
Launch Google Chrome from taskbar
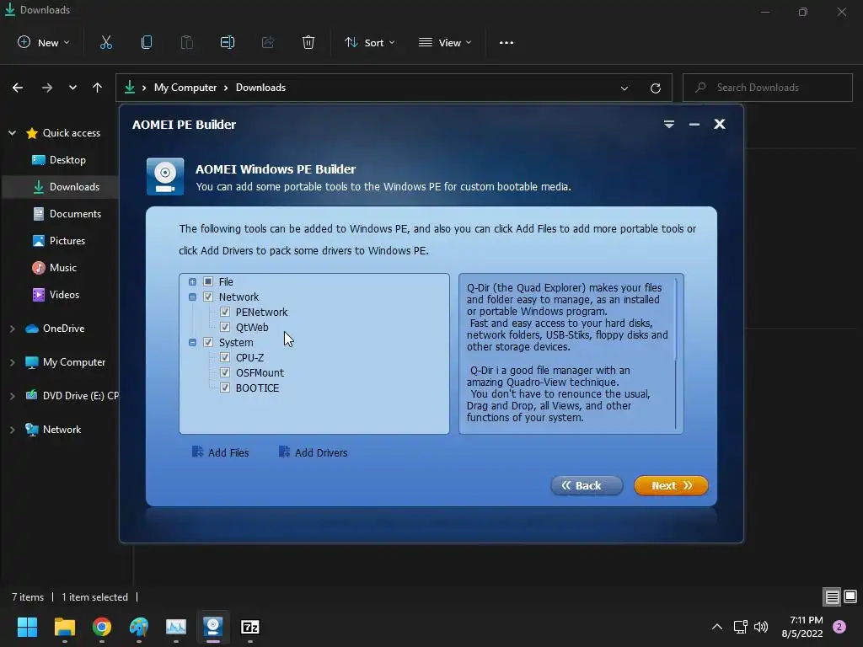coord(102,627)
